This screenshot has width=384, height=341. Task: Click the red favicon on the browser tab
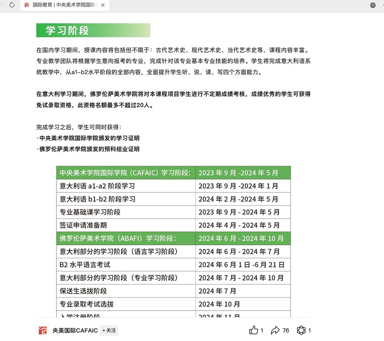26,5
